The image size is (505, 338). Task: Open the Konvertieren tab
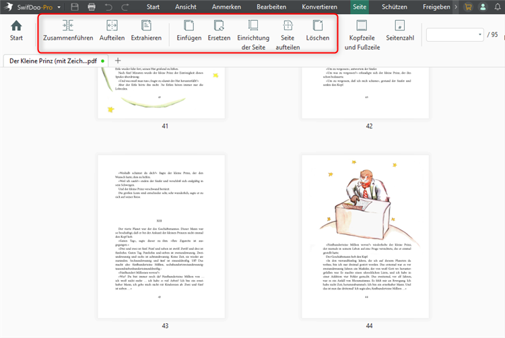[319, 7]
